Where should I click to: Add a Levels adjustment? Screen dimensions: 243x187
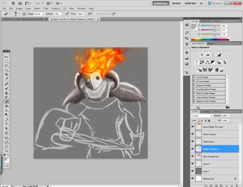(208, 54)
